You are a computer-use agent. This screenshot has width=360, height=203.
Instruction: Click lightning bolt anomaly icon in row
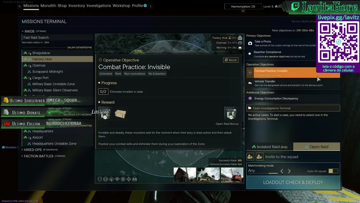pos(123,179)
